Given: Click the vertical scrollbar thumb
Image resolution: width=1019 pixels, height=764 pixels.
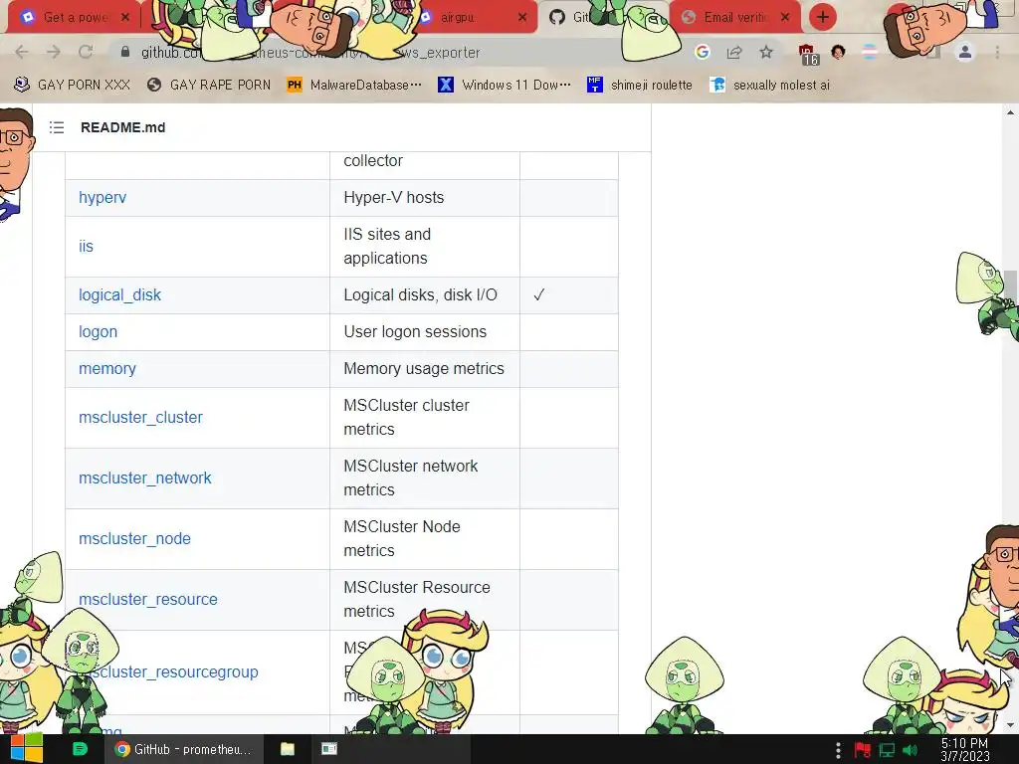Looking at the screenshot, I should click(x=1010, y=286).
